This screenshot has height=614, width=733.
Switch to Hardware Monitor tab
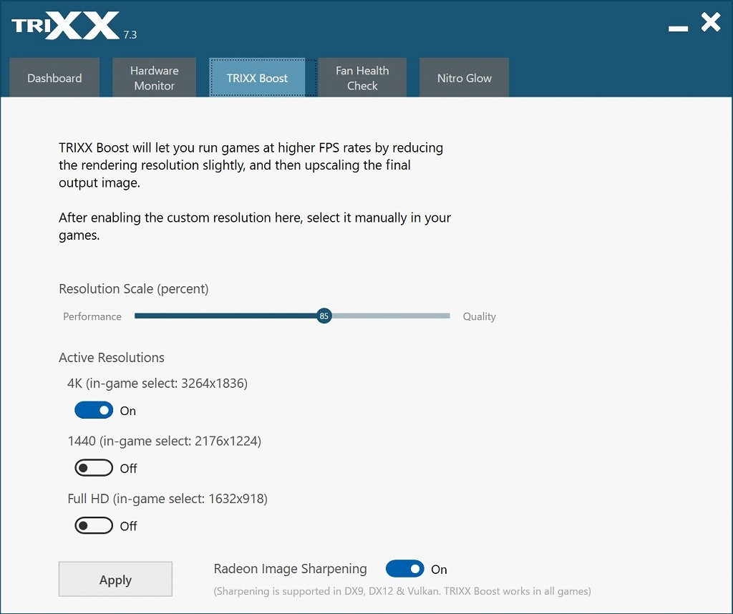pos(155,77)
